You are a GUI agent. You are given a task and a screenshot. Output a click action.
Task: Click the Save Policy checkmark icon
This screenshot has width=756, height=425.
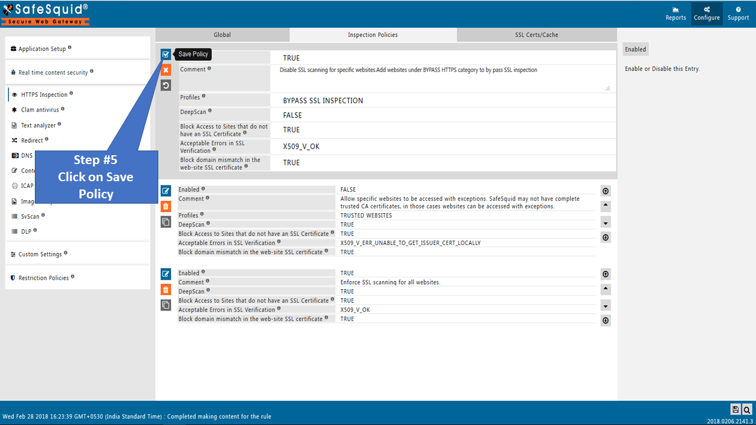click(x=166, y=54)
